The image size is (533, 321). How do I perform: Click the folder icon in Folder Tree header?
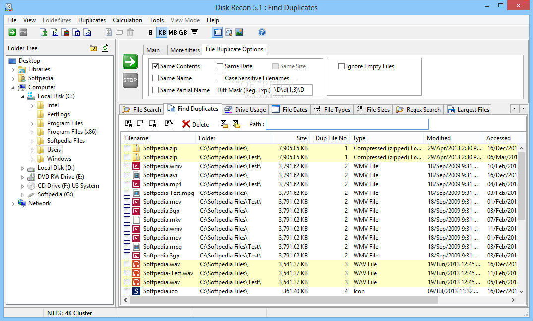pos(93,48)
